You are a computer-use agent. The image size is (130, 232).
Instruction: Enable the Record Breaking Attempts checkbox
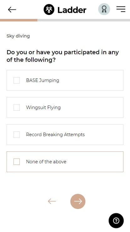point(17,135)
